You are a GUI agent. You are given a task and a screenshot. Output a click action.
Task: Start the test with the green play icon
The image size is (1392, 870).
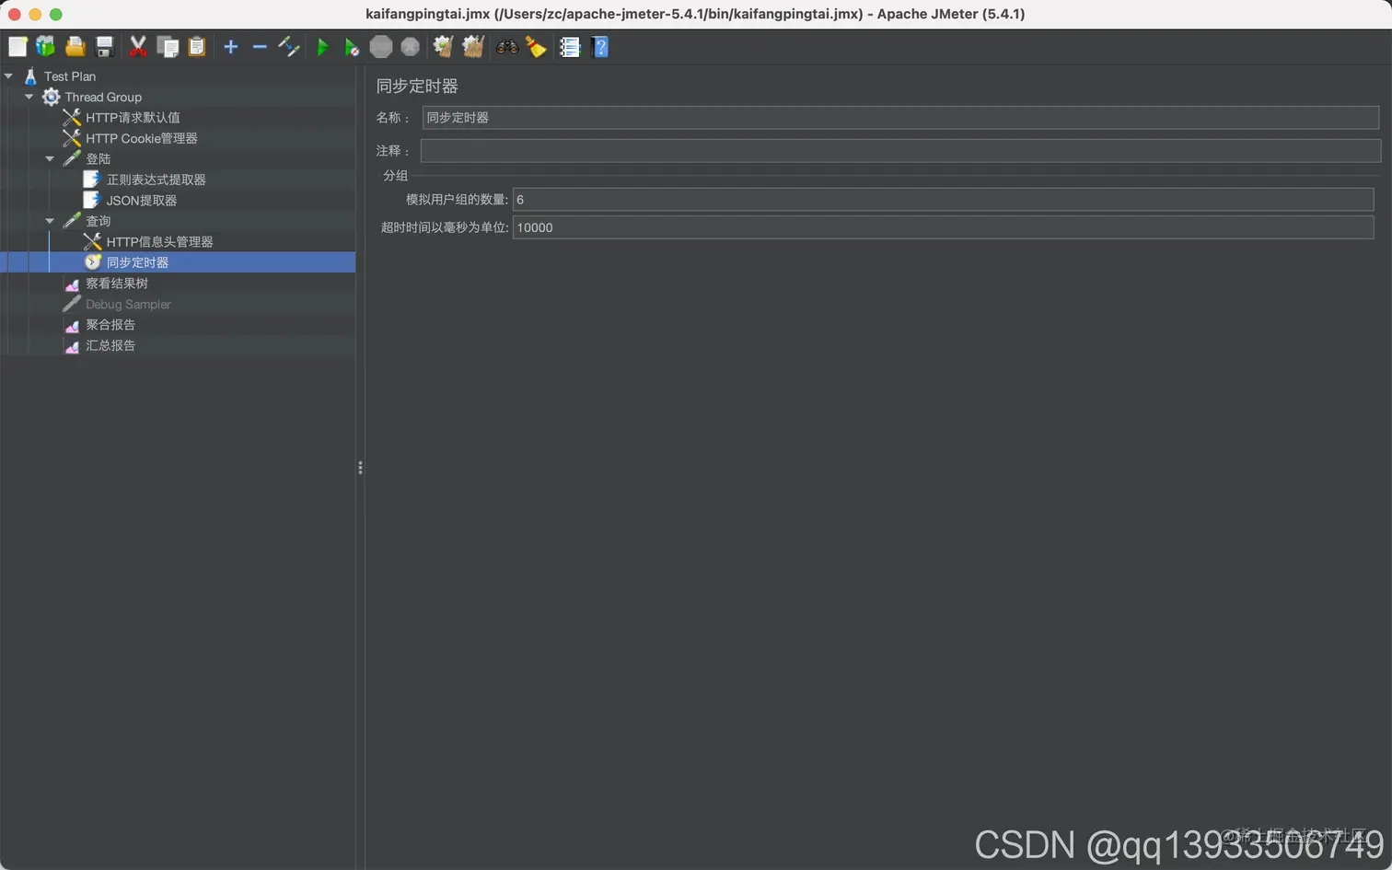tap(322, 47)
